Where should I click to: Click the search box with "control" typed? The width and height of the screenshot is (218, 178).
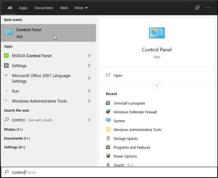[x=107, y=172]
